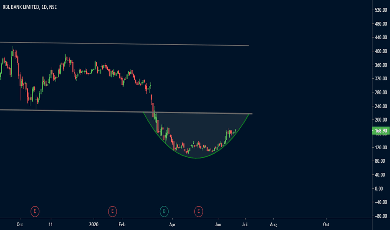Click the Aug date axis label
The height and width of the screenshot is (230, 390).
click(x=273, y=225)
